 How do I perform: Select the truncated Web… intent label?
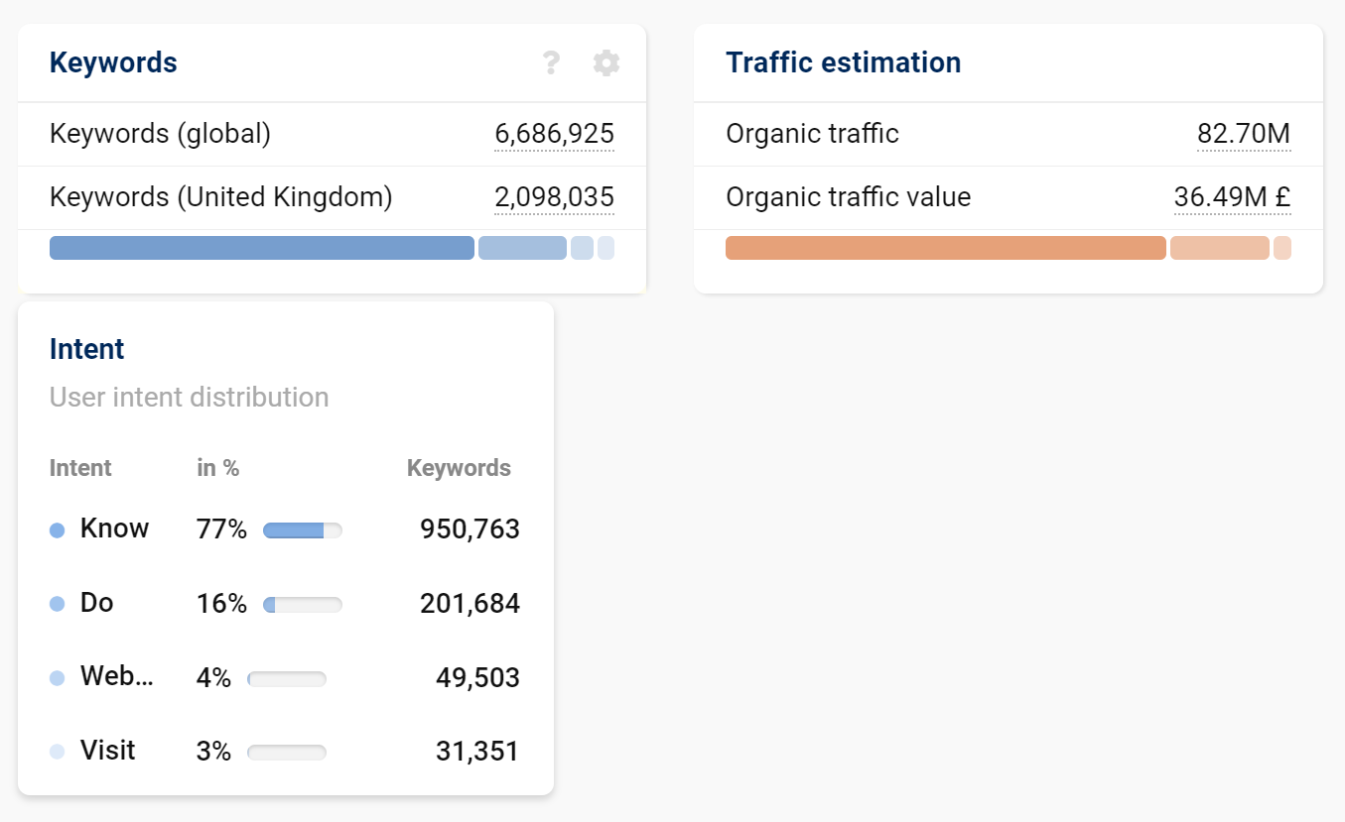(x=117, y=676)
